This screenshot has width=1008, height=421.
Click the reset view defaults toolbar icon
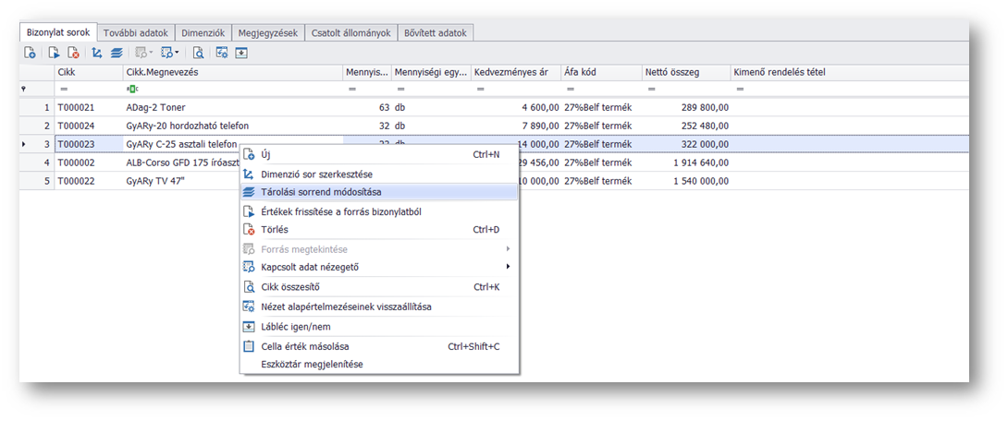point(222,54)
